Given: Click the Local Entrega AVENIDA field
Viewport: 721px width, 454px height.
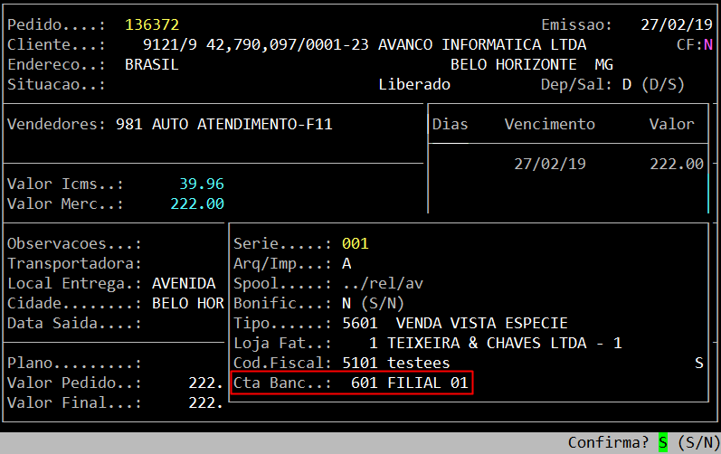Looking at the screenshot, I should click(184, 284).
